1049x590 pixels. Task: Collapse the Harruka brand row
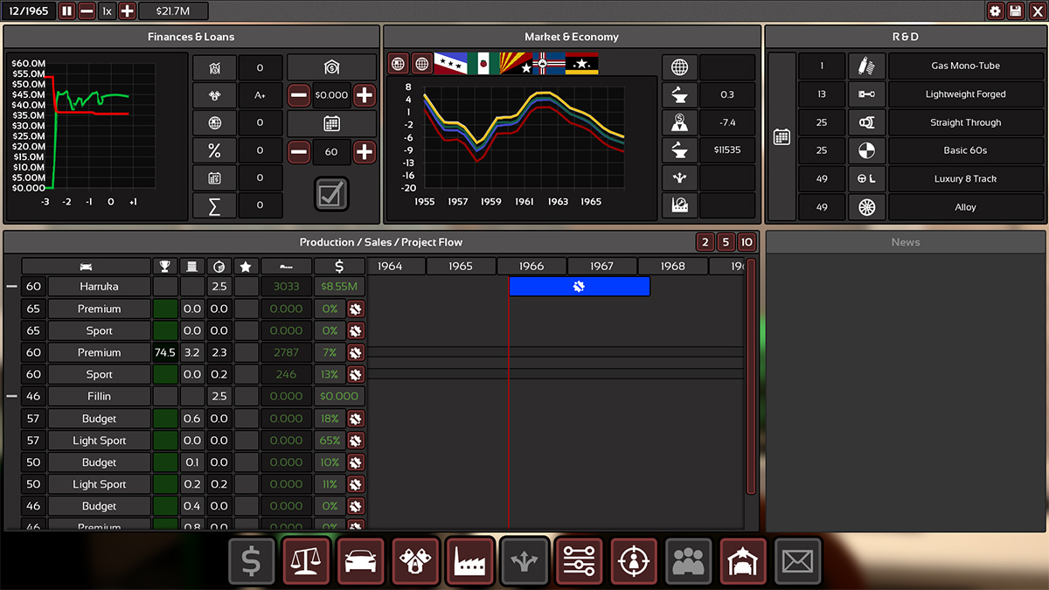tap(11, 287)
